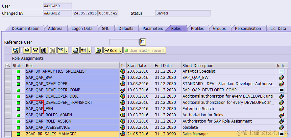Switch to the Dokumentation tab
Screen dimensions: 291x138
point(25,28)
